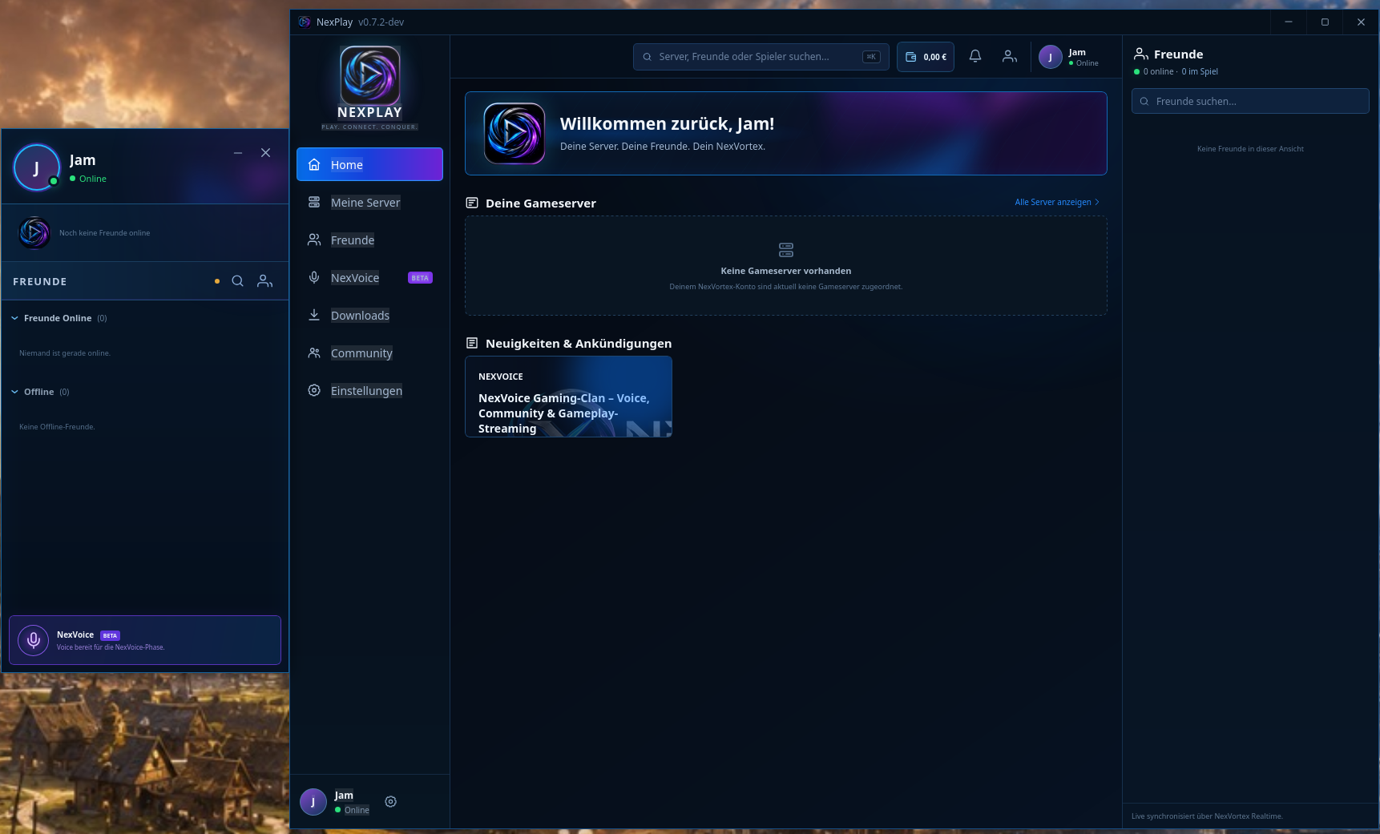Image resolution: width=1380 pixels, height=834 pixels.
Task: Click the Keine Gameserver vorhanden text
Action: pos(786,271)
